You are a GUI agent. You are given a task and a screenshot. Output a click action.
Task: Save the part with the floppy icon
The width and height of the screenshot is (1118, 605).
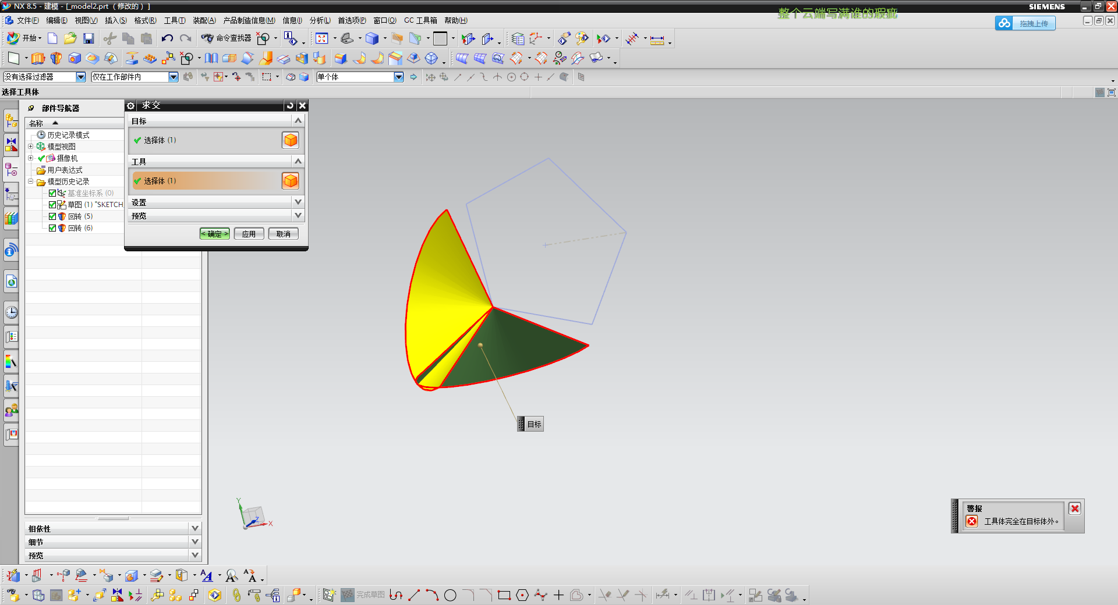[x=89, y=39]
